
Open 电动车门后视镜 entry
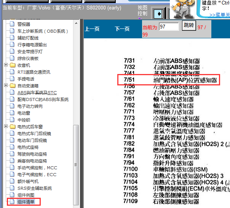pyautogui.click(x=32, y=140)
